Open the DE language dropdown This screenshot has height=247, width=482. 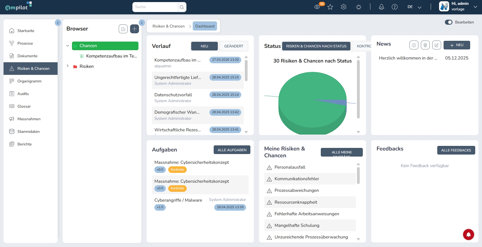[415, 7]
